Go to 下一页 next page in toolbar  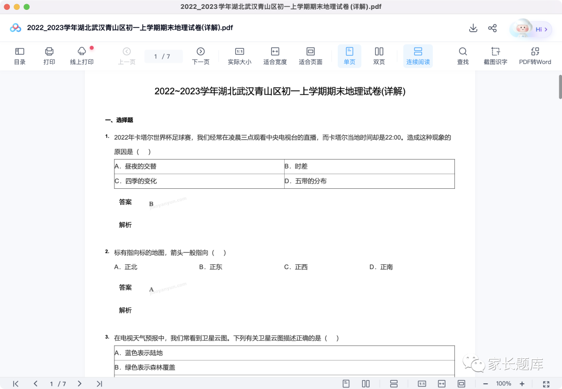coord(201,56)
